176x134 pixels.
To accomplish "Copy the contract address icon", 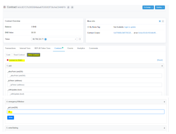I will click(68, 7).
